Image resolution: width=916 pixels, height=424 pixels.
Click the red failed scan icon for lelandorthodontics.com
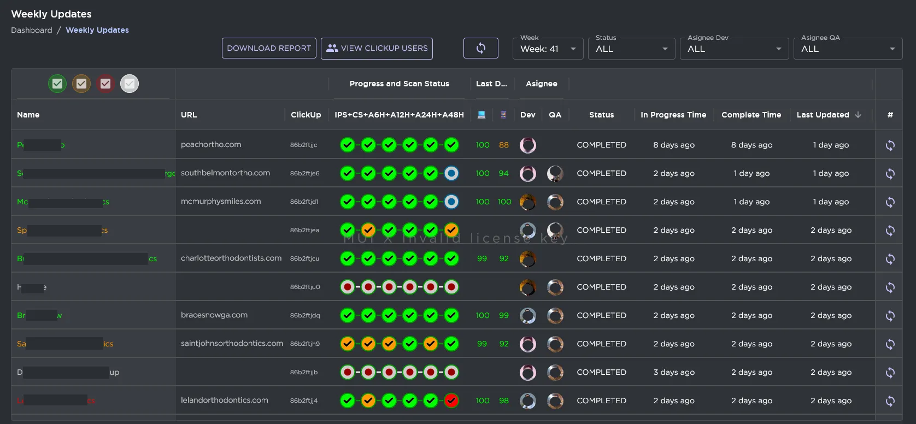(451, 401)
